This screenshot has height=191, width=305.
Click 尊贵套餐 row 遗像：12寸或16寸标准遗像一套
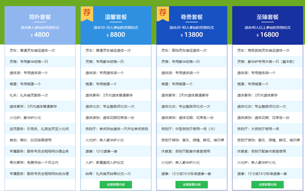(192, 174)
